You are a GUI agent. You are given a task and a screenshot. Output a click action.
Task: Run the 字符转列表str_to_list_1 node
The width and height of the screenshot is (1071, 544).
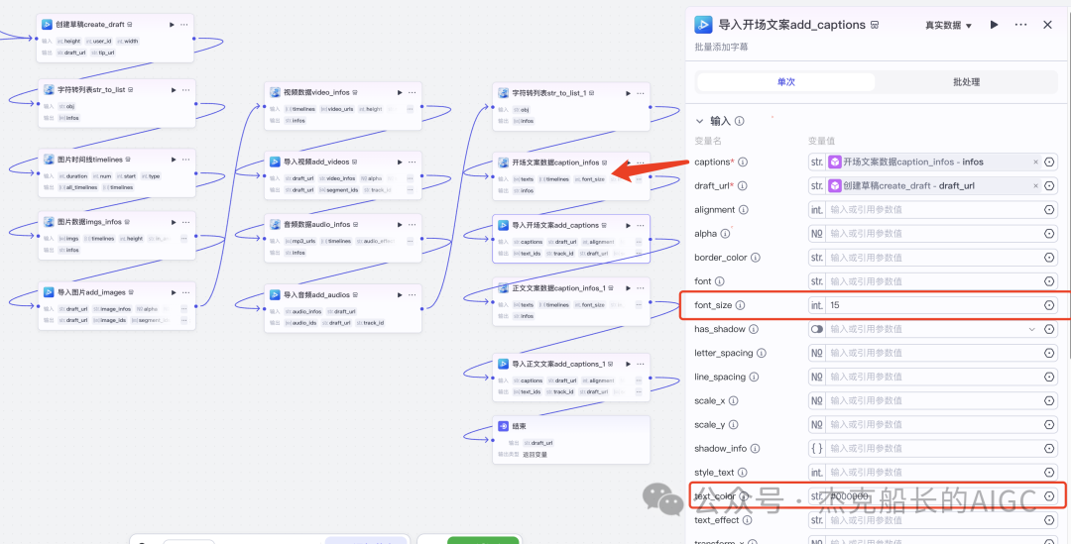[628, 93]
